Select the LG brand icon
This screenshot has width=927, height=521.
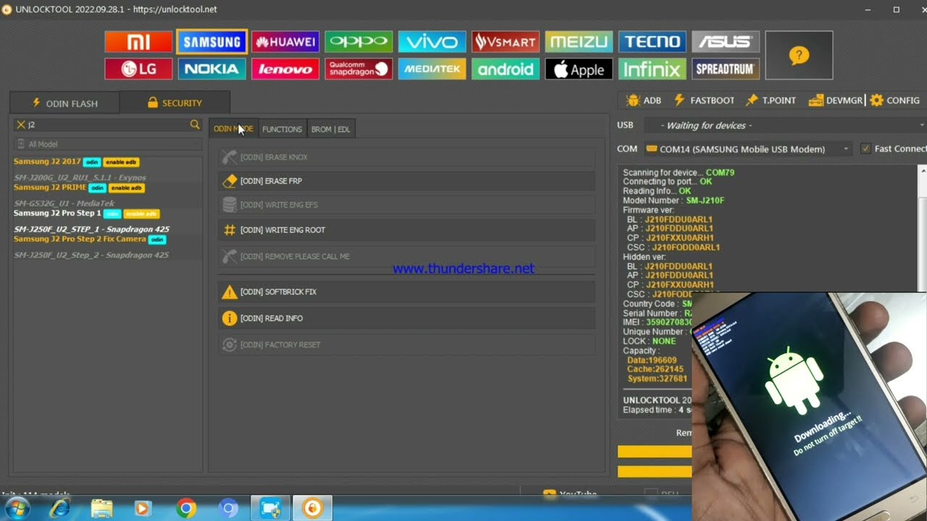138,69
